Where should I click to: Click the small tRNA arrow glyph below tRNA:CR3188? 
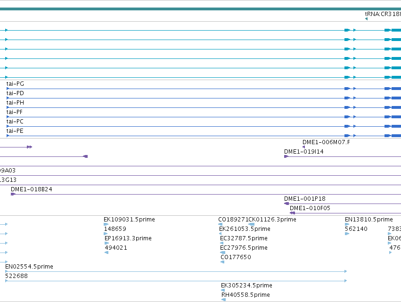click(x=367, y=19)
